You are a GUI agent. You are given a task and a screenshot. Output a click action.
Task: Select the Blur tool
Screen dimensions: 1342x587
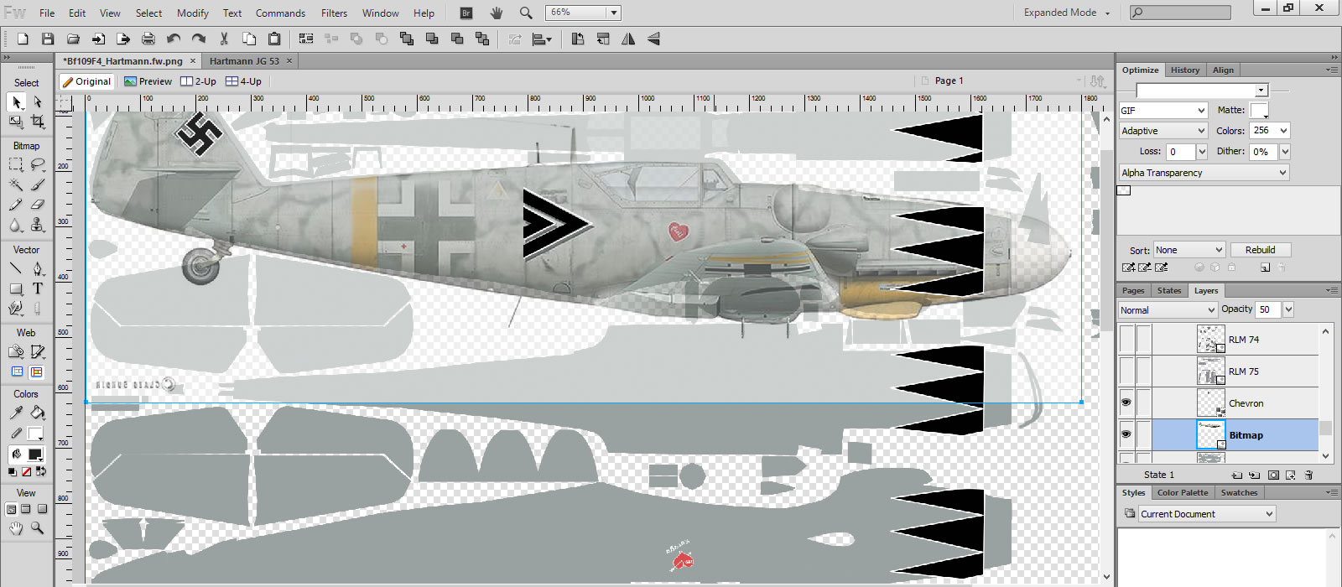(x=16, y=225)
